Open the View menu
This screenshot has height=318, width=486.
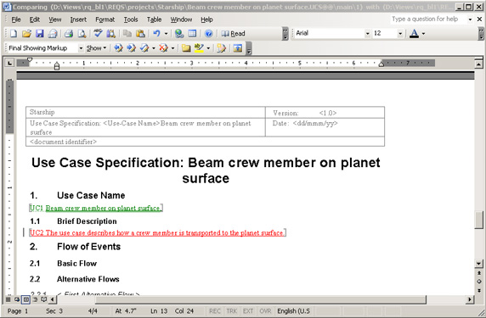pyautogui.click(x=55, y=20)
